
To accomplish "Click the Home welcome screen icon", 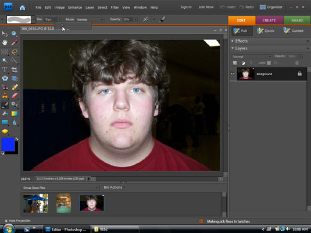I will click(22, 8).
